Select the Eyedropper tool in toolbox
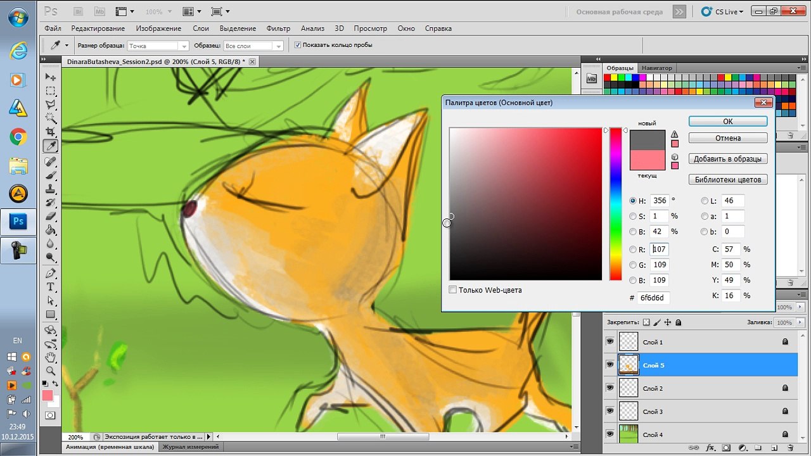 click(x=51, y=146)
